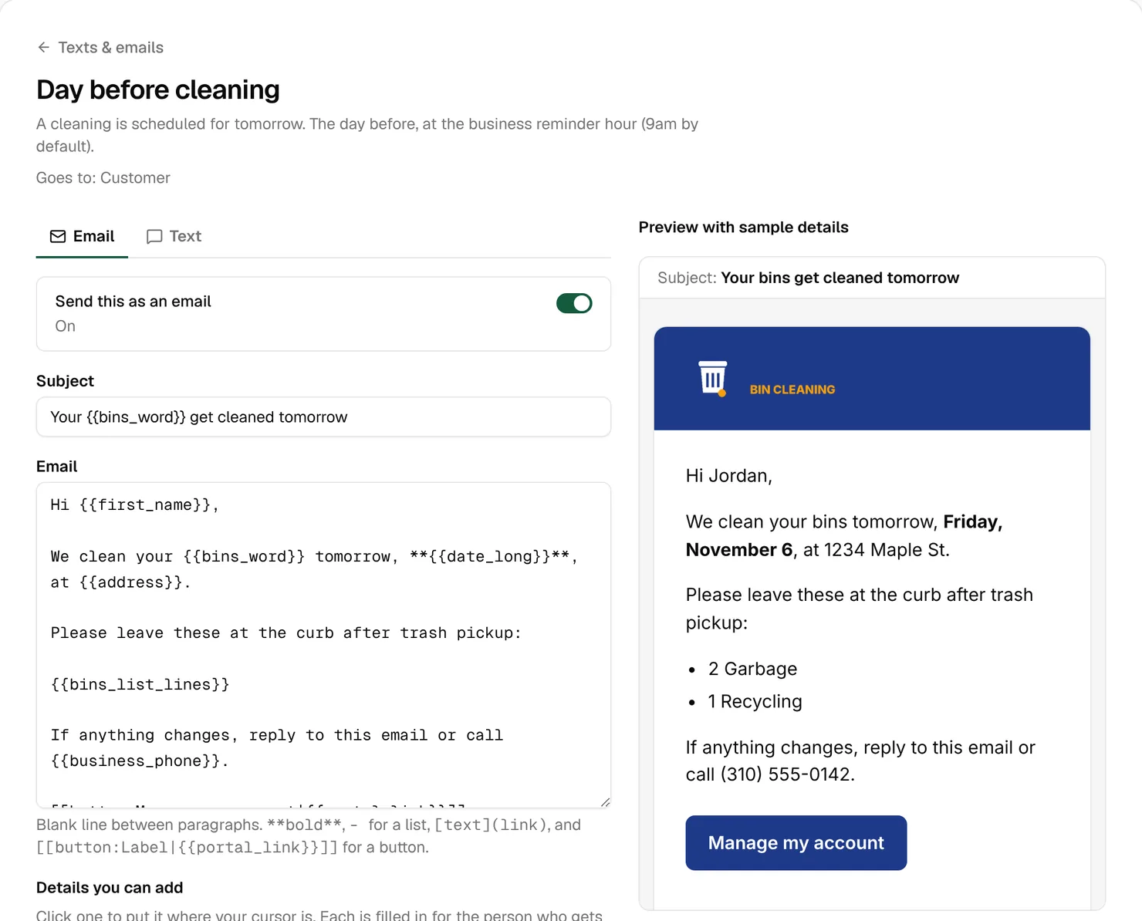Click the bold date Friday, November 6 in preview
Image resolution: width=1142 pixels, height=921 pixels.
point(844,536)
